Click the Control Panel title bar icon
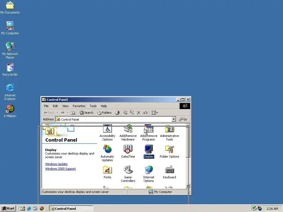This screenshot has height=212, width=283. [x=44, y=99]
